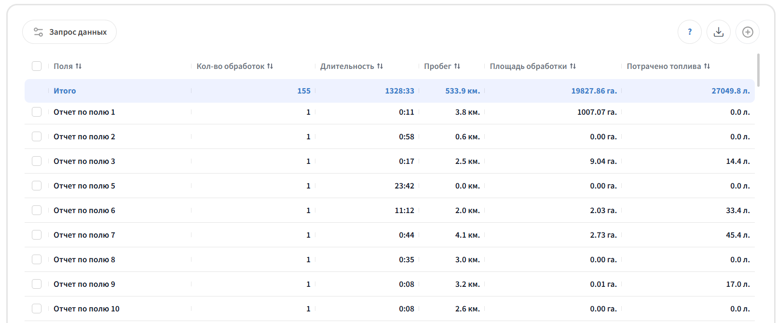Click the vertical scrollbar thumb
Screen dimensions: 777x323
pyautogui.click(x=758, y=70)
